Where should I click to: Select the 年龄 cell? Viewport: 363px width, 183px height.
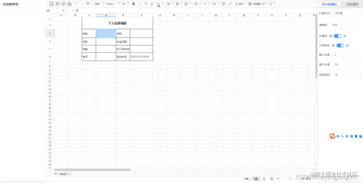123,34
